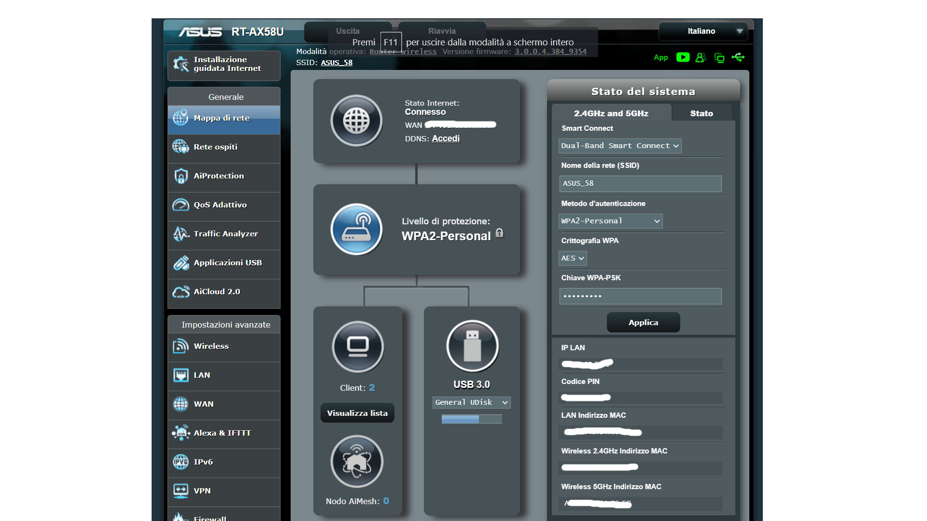This screenshot has height=521, width=927.
Task: Click the Nome della rete SSID field
Action: coord(640,184)
